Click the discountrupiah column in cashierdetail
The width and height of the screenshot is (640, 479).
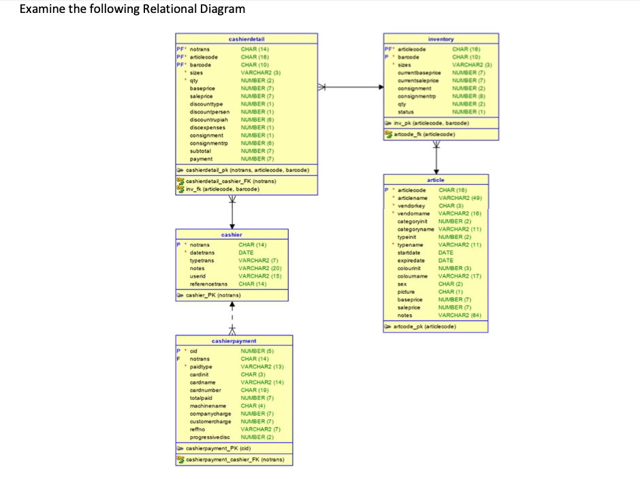(208, 120)
